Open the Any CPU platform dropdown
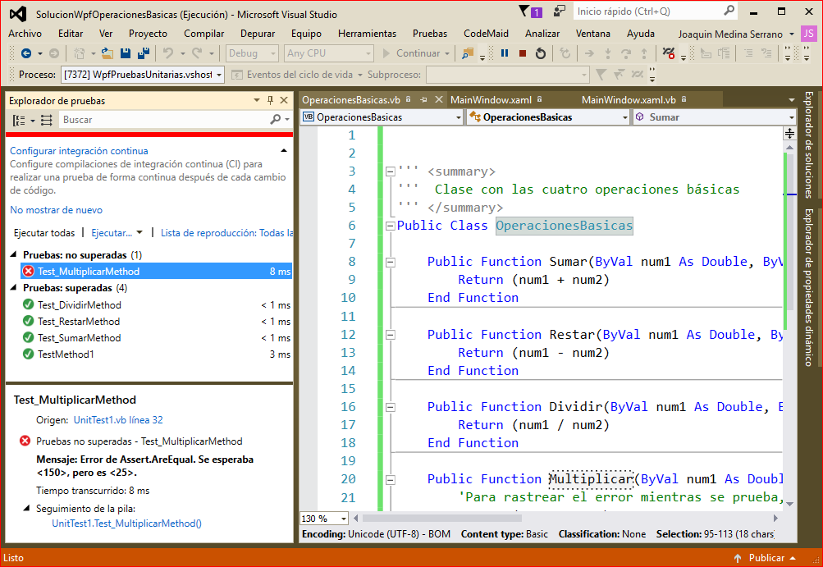The image size is (823, 567). (x=329, y=53)
